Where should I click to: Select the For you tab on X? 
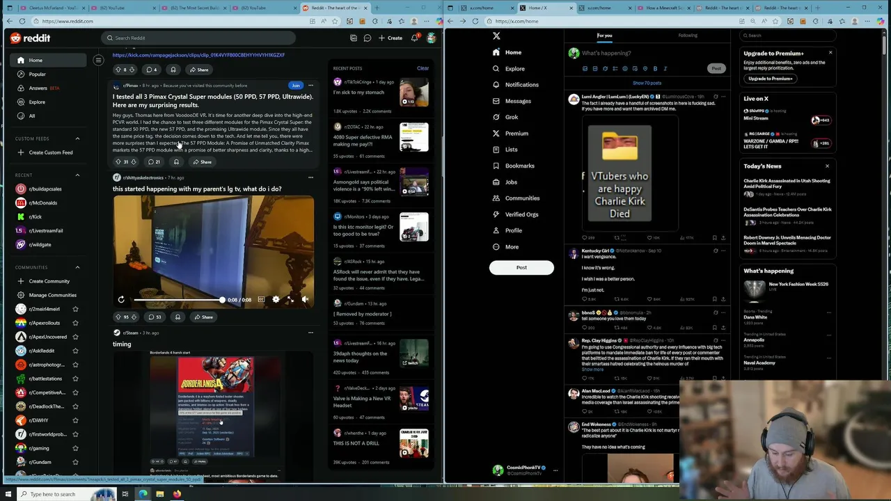pos(604,35)
